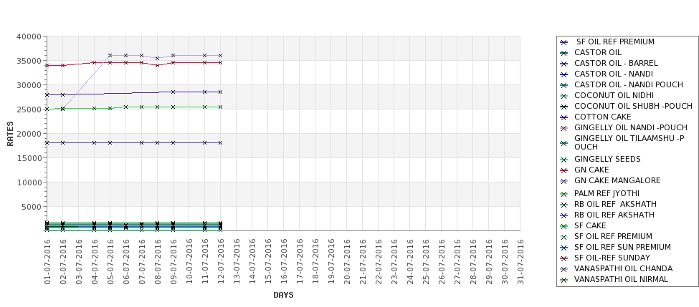Click the 35000 y-axis tick label
699x307 pixels.
pos(29,61)
